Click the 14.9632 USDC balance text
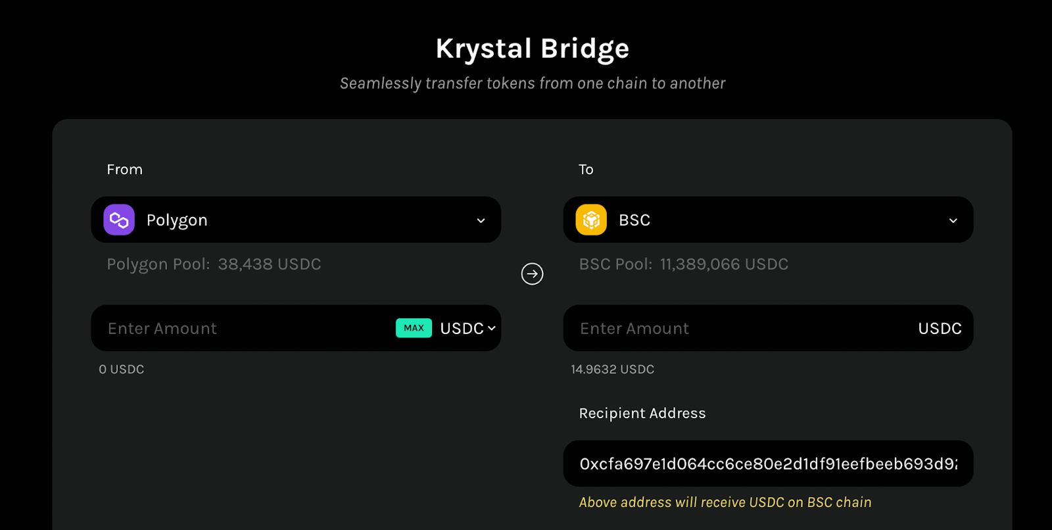1052x530 pixels. 613,370
